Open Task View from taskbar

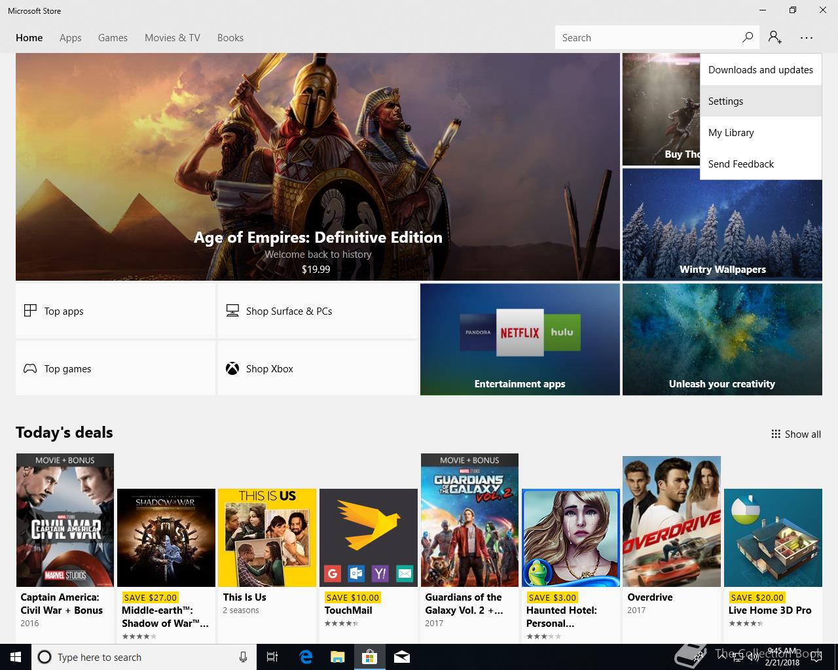[x=272, y=657]
